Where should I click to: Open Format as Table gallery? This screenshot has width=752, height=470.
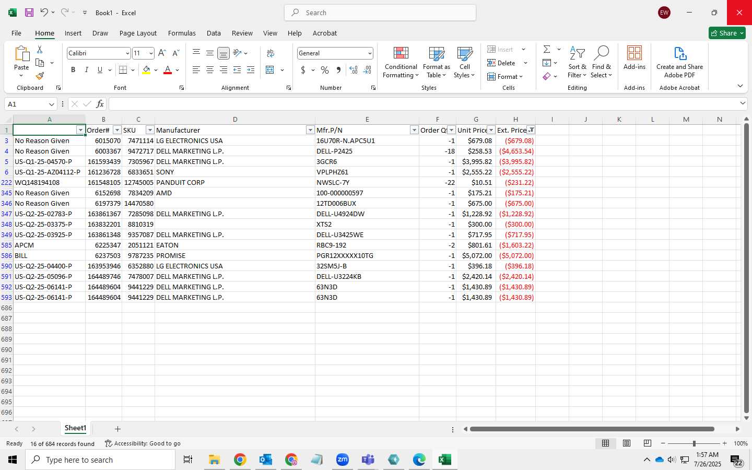tap(436, 63)
